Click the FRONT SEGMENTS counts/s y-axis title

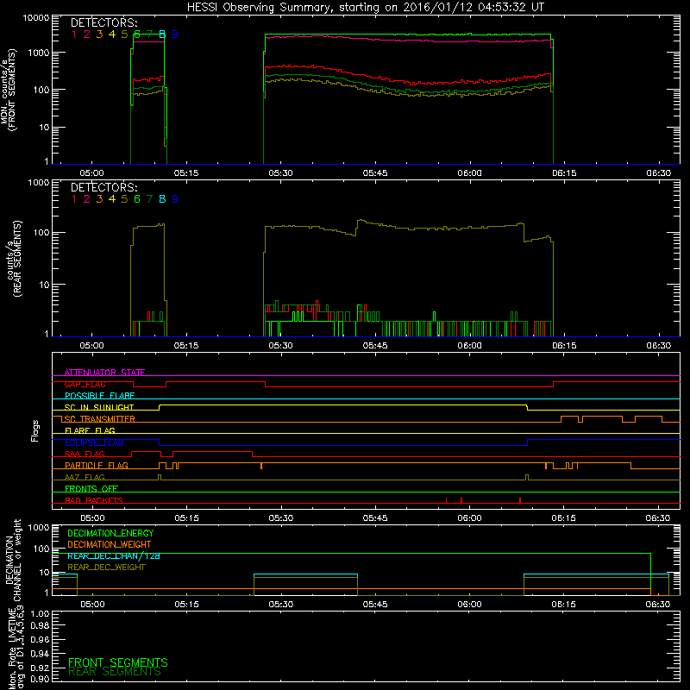click(x=8, y=90)
